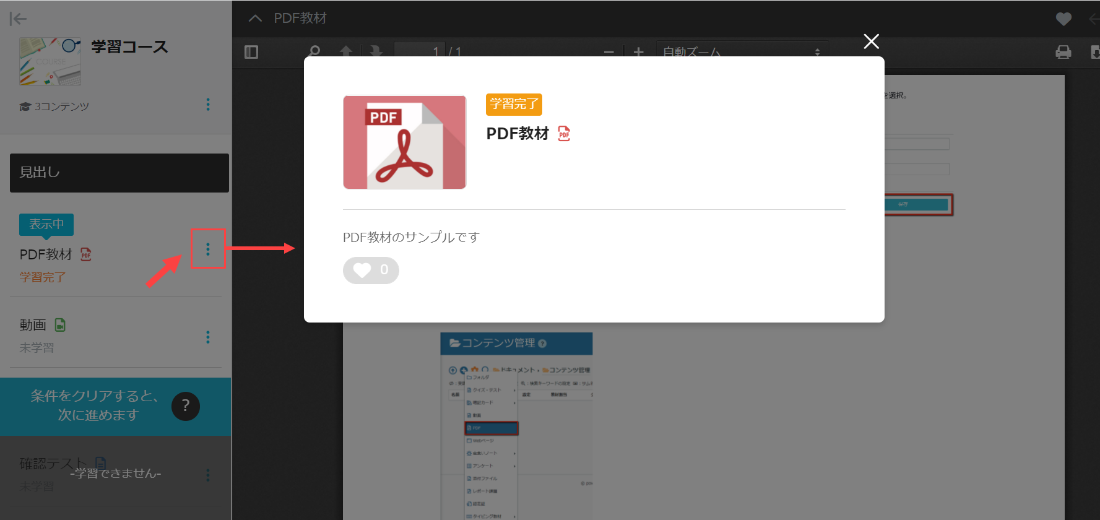Click the PDF thumbnail image in popup

404,142
